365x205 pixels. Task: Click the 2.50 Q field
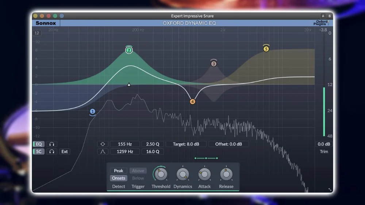point(153,144)
